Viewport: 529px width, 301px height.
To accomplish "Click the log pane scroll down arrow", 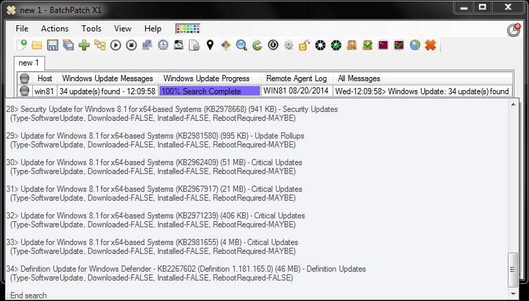I will tap(513, 294).
